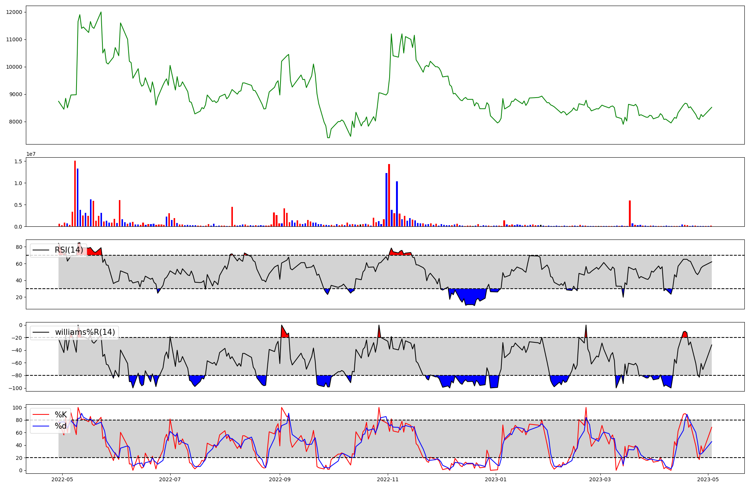The image size is (750, 488).
Task: Click the tallest red volume bar in May 2022
Action: 75,193
